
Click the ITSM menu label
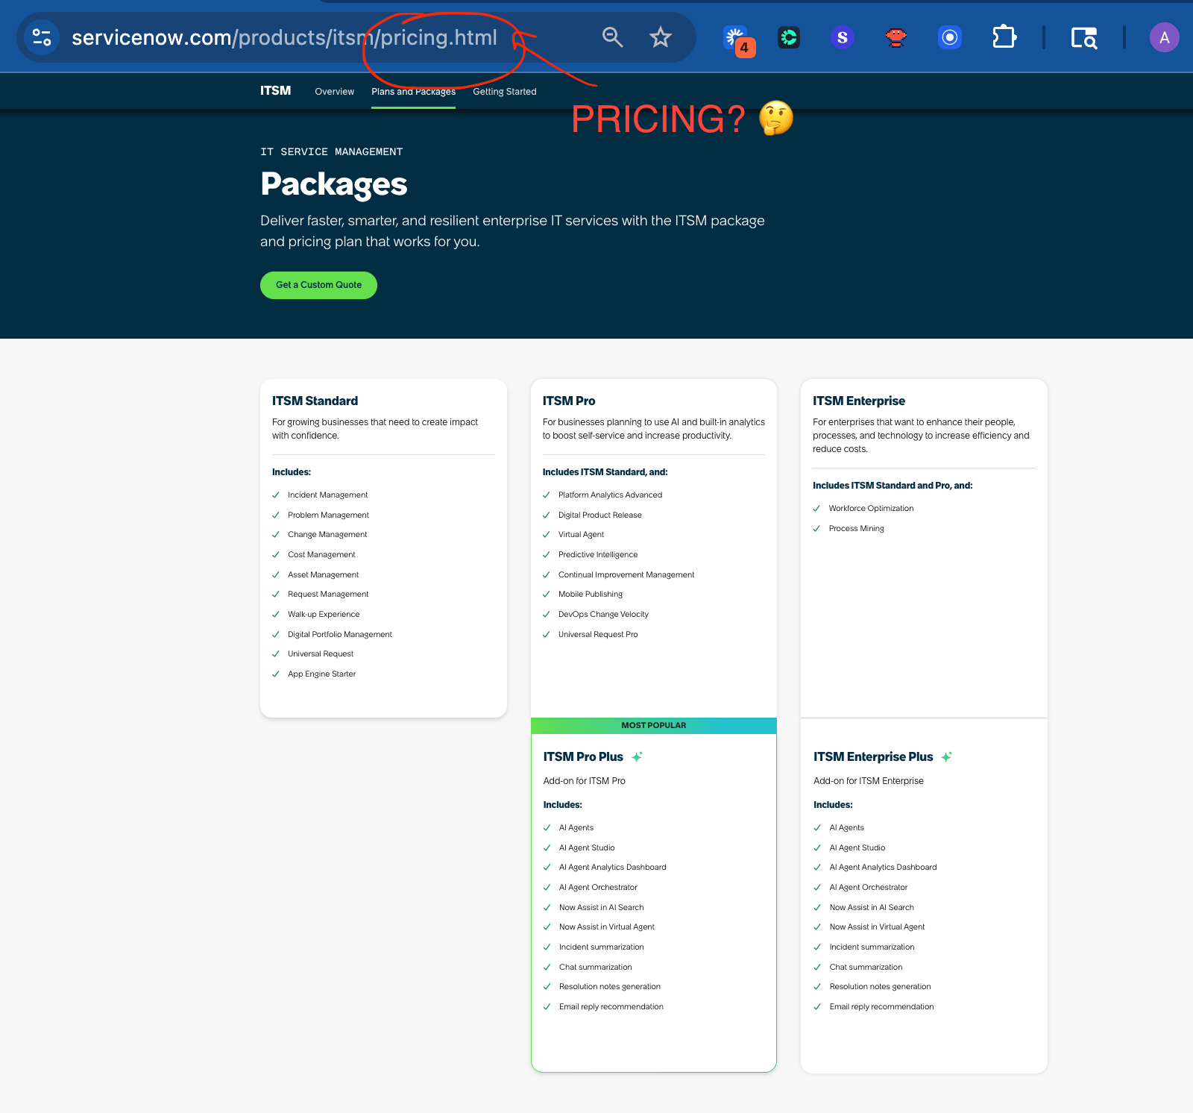(x=274, y=90)
